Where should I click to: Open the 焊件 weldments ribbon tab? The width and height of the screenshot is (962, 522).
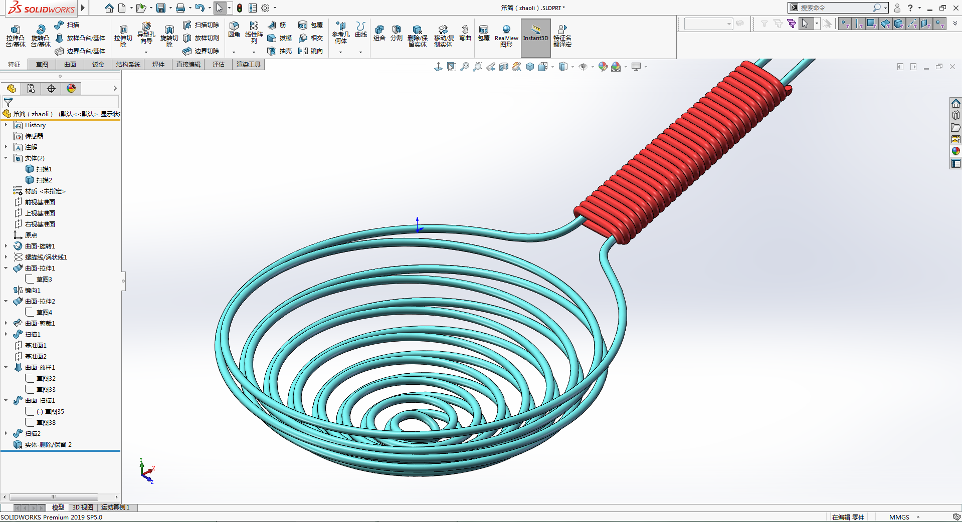pyautogui.click(x=158, y=64)
